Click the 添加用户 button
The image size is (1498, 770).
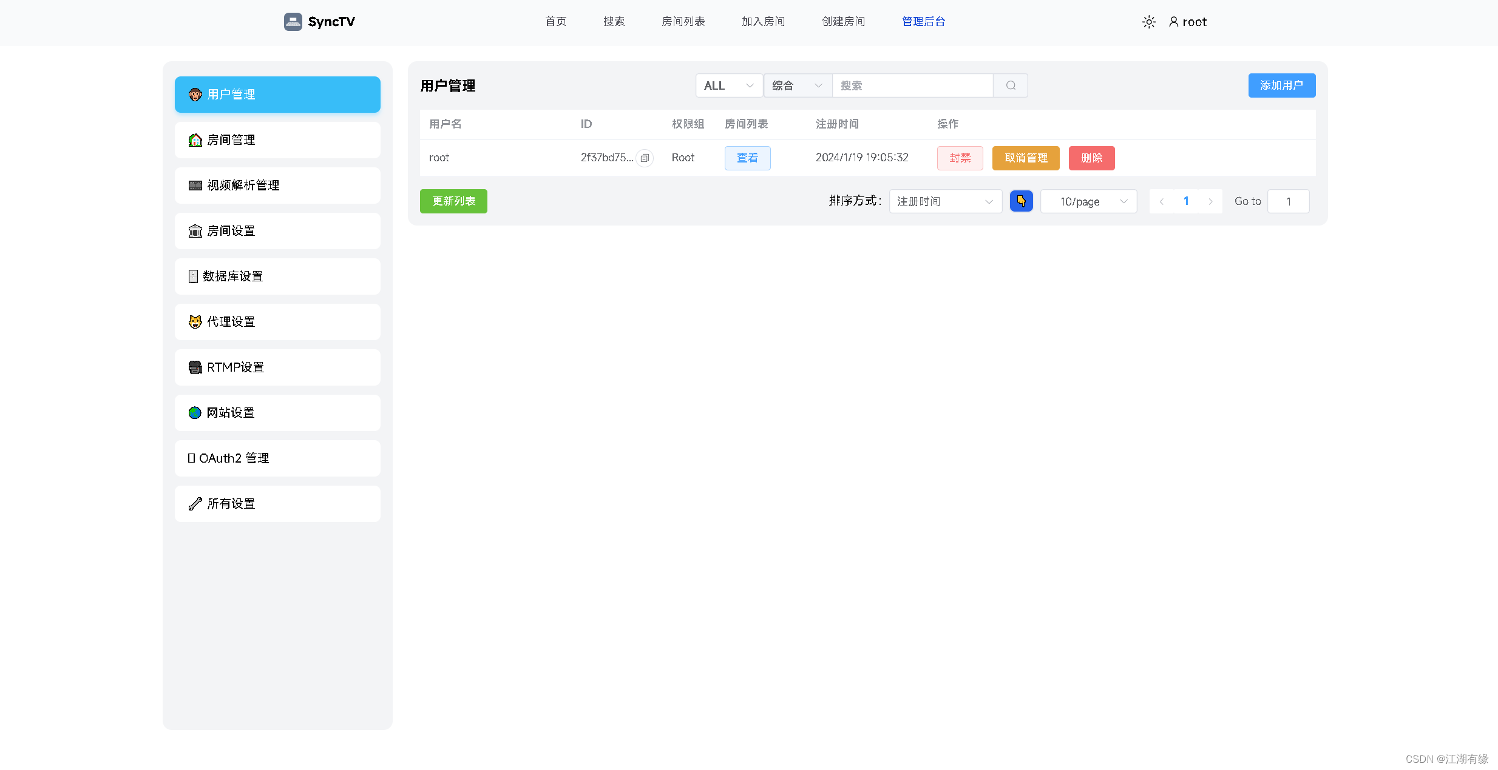pyautogui.click(x=1281, y=85)
